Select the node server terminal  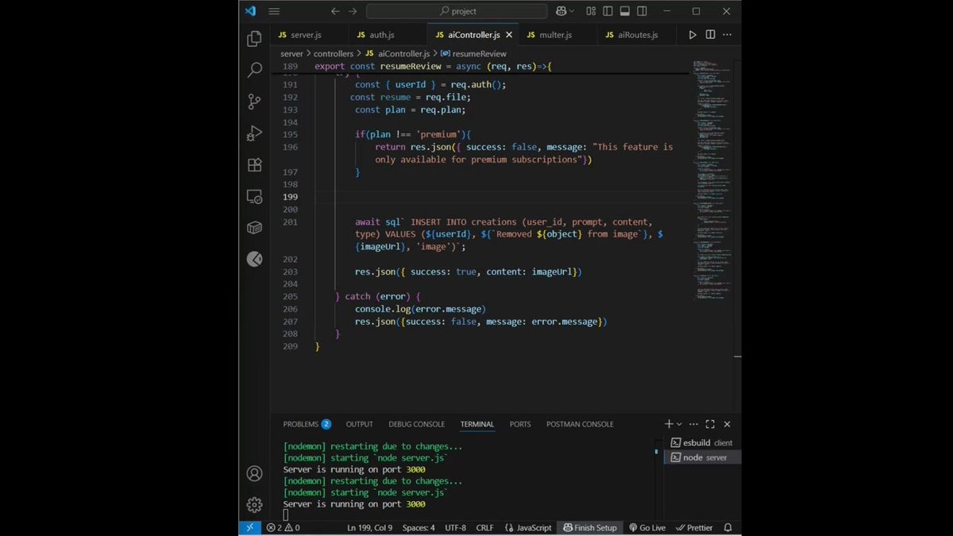tap(702, 457)
